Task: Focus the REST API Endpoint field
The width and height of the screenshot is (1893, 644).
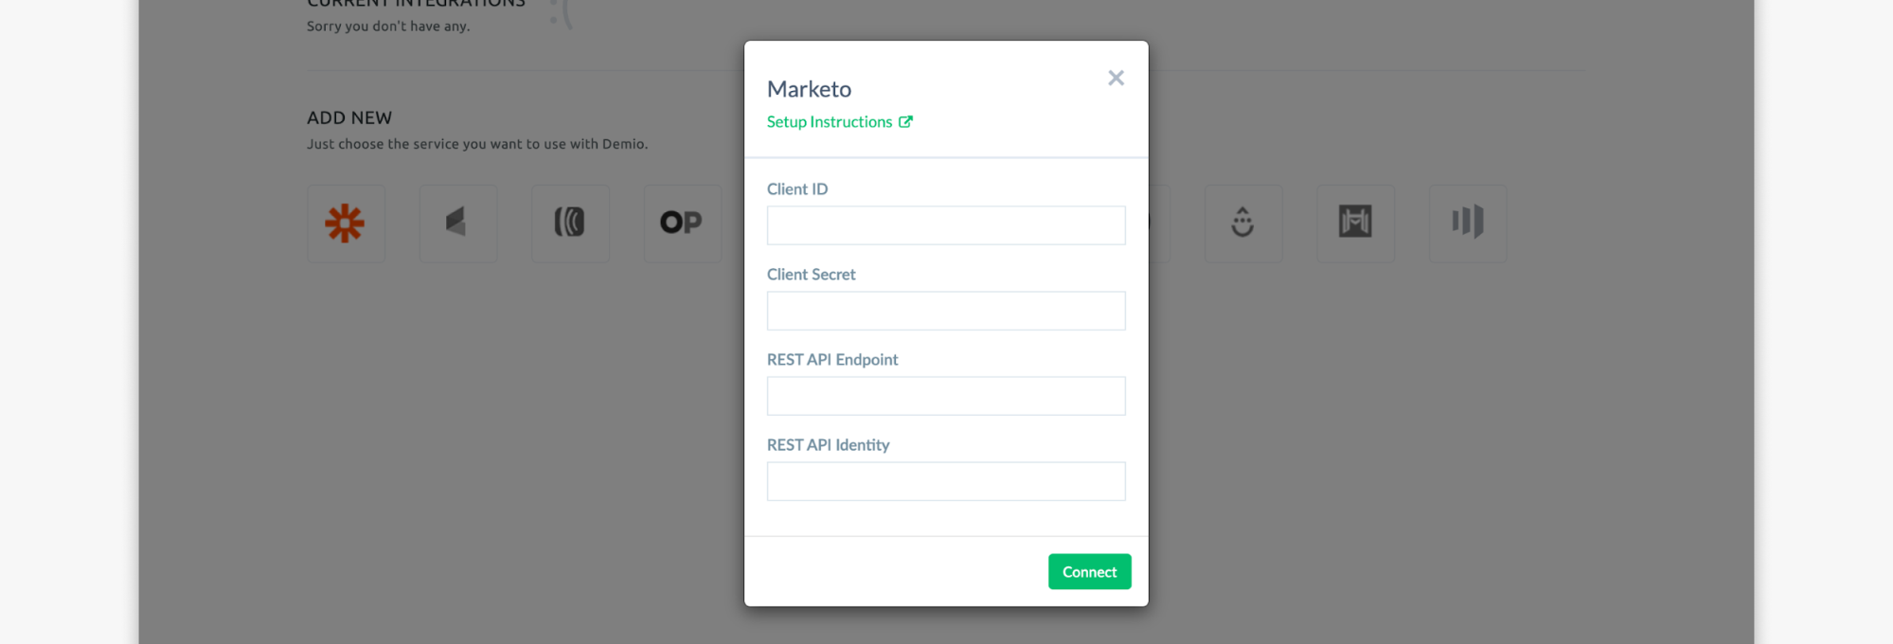Action: click(946, 396)
